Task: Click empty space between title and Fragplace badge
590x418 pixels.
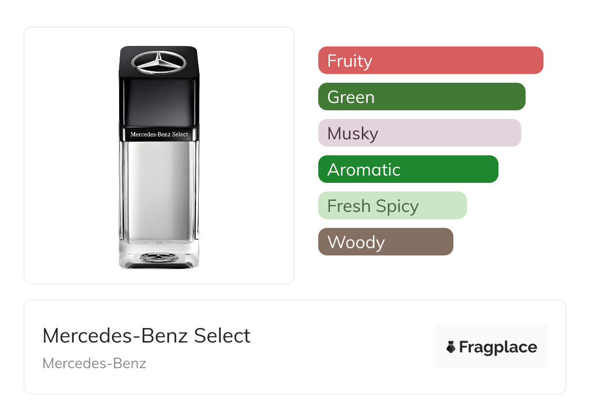Action: click(344, 347)
